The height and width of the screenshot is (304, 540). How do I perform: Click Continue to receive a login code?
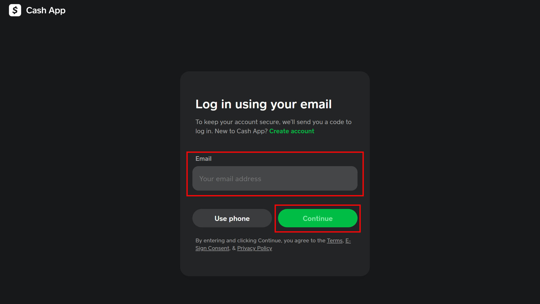click(318, 219)
